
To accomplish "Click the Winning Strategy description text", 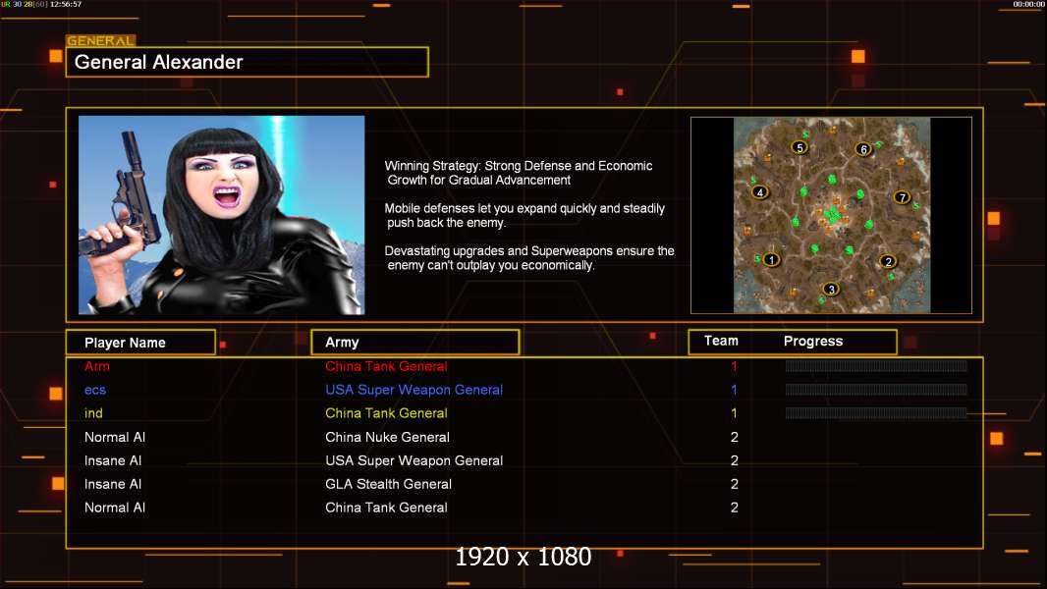I will (519, 173).
